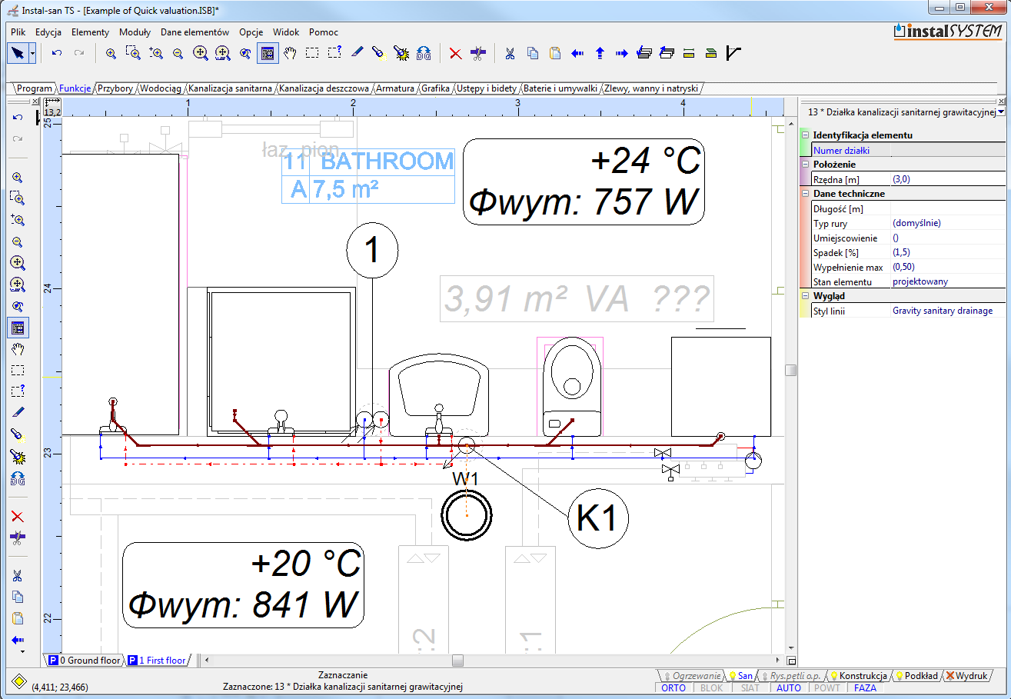Click the red X delete icon in top toolbar

pos(455,53)
